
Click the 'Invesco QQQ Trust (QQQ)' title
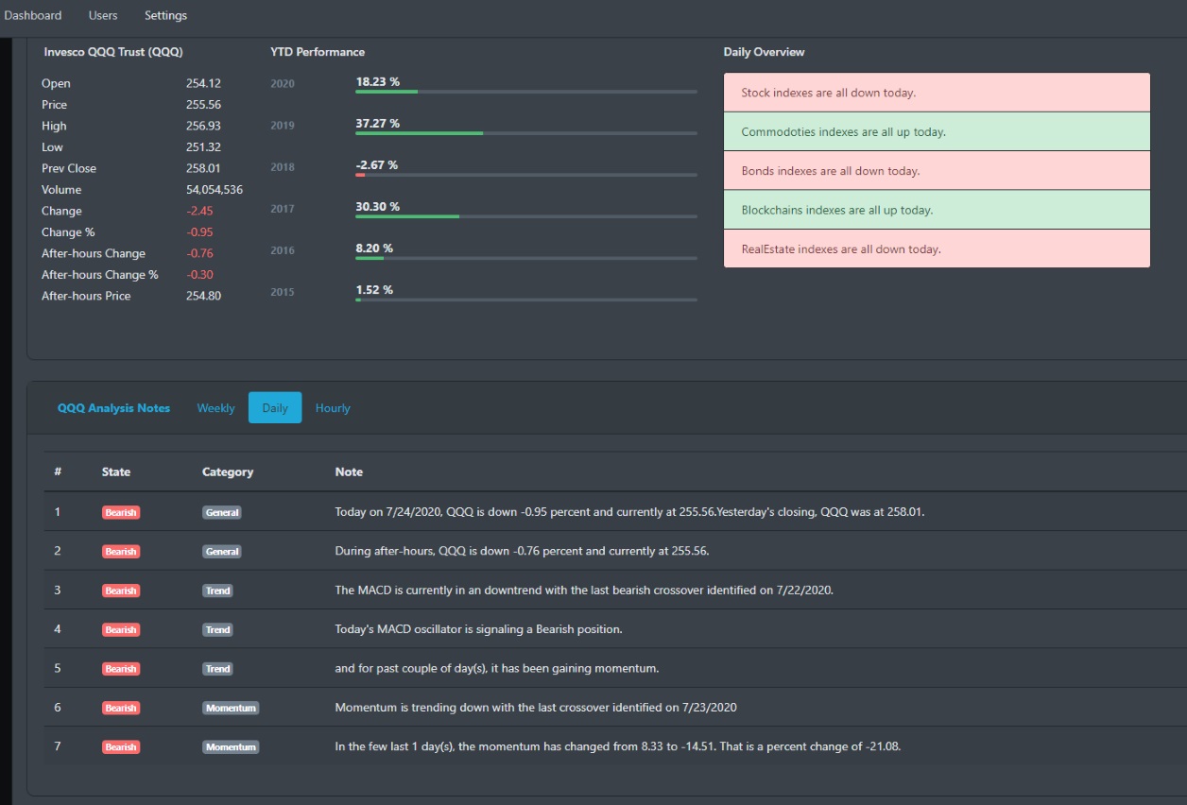pyautogui.click(x=113, y=52)
